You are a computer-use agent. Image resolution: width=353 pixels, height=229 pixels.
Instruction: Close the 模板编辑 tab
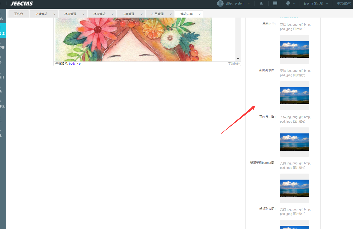113,14
